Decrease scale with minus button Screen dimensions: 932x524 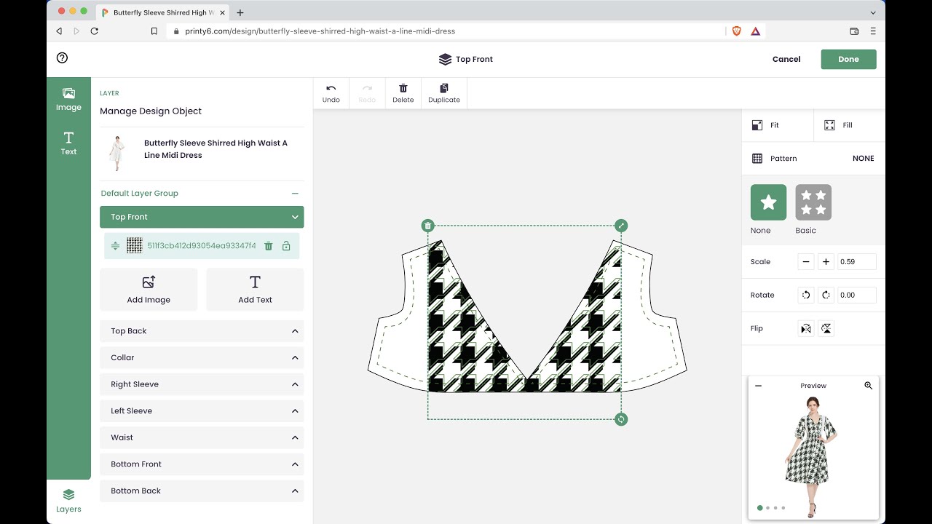click(805, 262)
